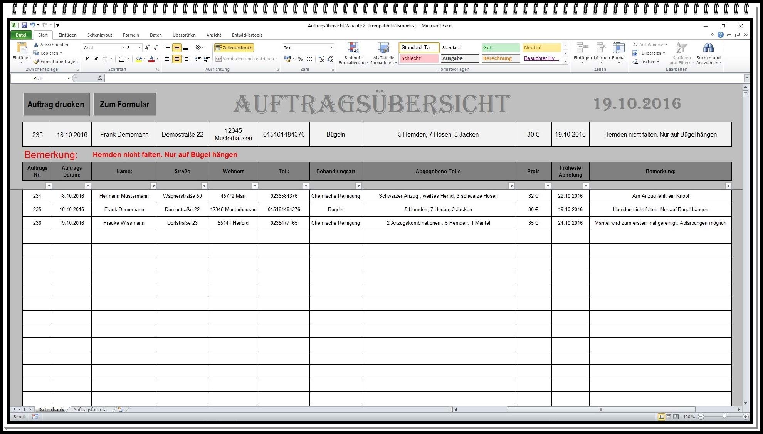Open filter dropdown for Auftrags Nr.

point(49,185)
